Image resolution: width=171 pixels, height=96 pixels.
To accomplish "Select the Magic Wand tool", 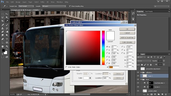I will pos(7,17).
